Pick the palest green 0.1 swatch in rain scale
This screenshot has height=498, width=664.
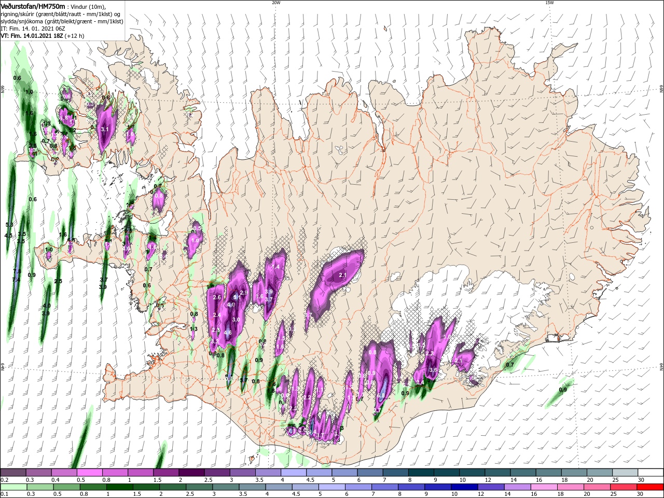(13, 487)
